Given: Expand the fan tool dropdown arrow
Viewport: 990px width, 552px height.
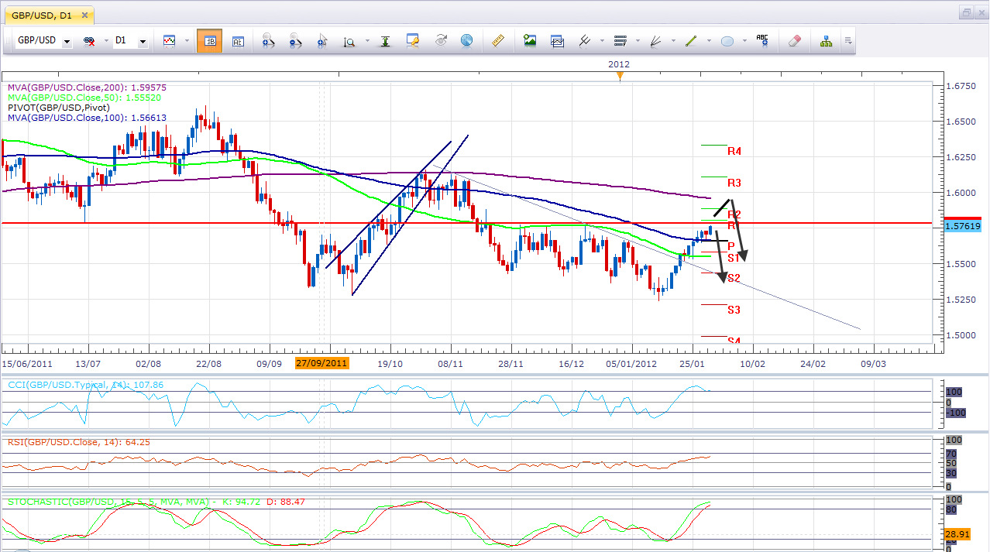Looking at the screenshot, I should [x=672, y=41].
